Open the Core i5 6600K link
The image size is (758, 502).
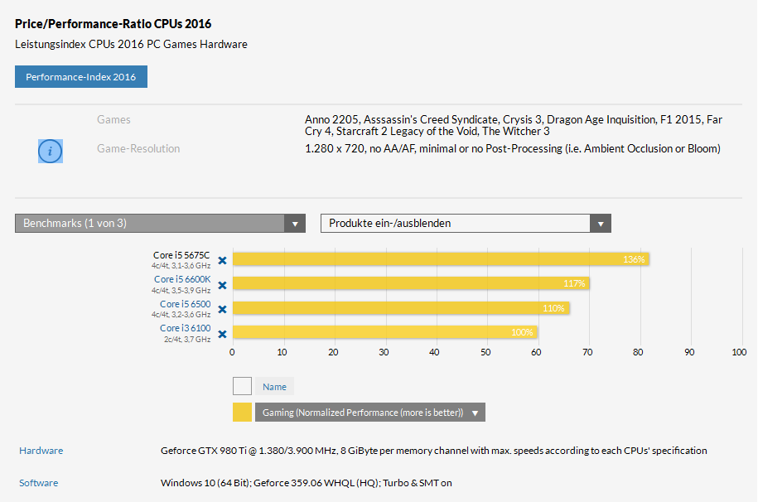point(182,279)
